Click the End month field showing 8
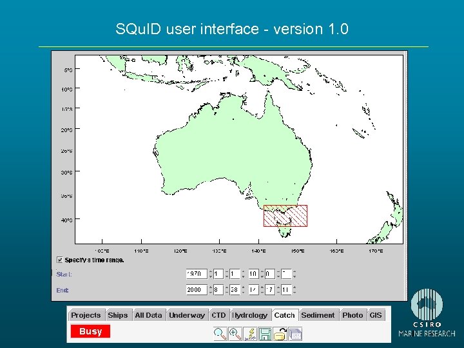Screen dimensions: 464x348 [218, 290]
